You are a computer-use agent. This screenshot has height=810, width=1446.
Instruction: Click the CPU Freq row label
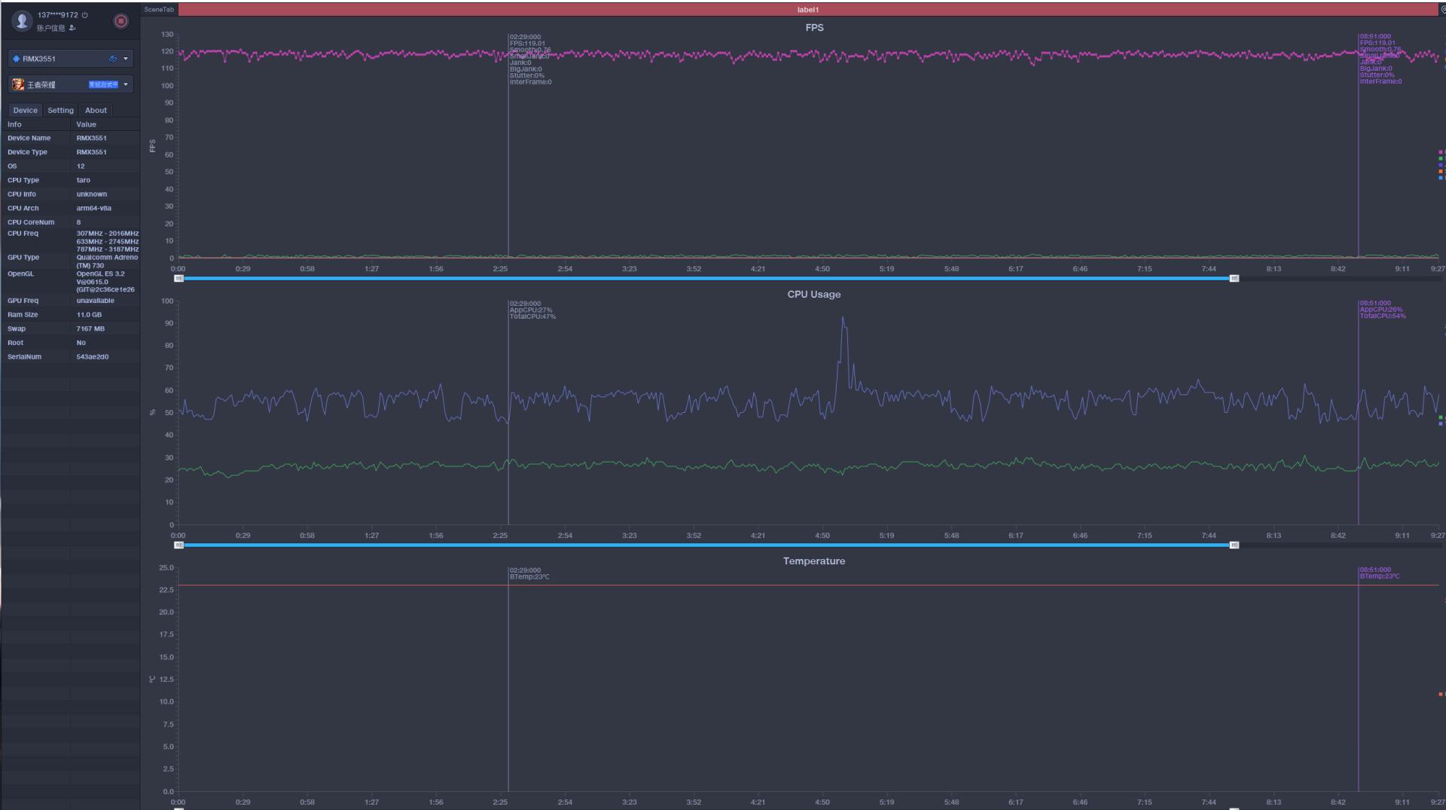click(x=23, y=234)
